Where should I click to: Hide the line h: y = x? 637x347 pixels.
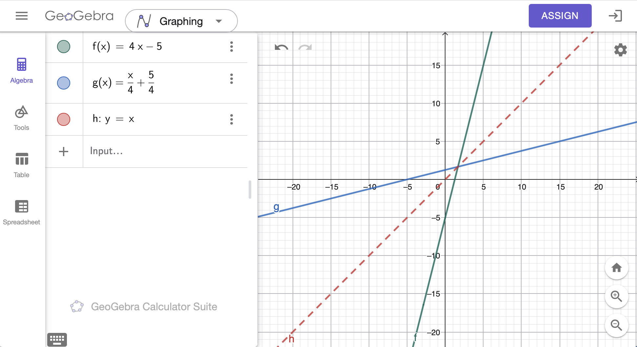pyautogui.click(x=64, y=119)
